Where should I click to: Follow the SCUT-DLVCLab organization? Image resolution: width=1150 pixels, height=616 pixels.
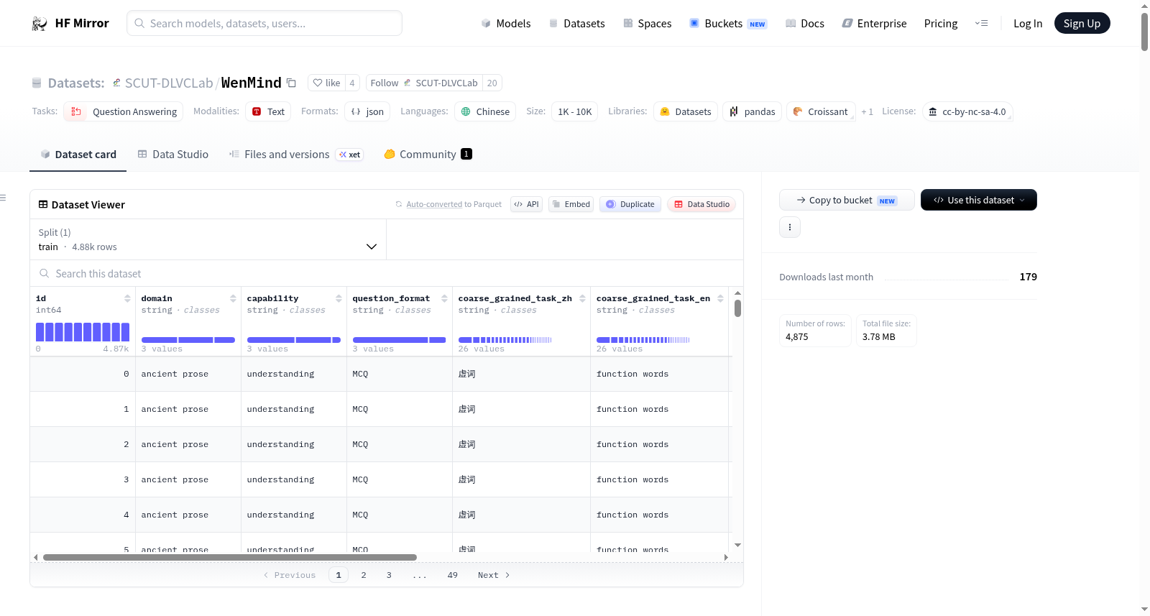(424, 83)
